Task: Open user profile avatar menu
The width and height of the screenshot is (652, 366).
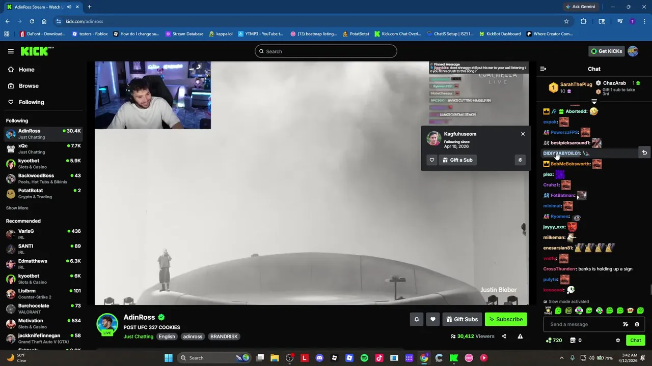Action: [633, 51]
